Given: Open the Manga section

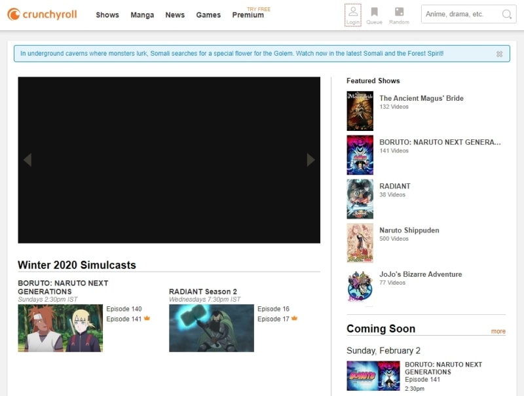Looking at the screenshot, I should click(142, 15).
